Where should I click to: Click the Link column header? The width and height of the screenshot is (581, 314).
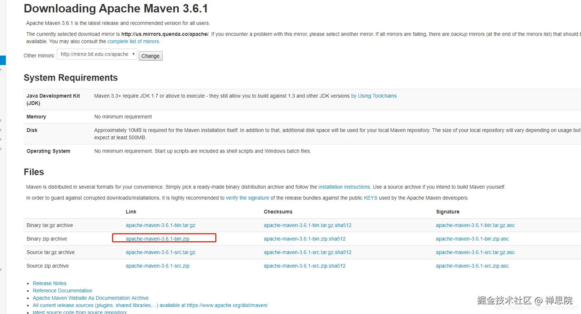(x=131, y=212)
